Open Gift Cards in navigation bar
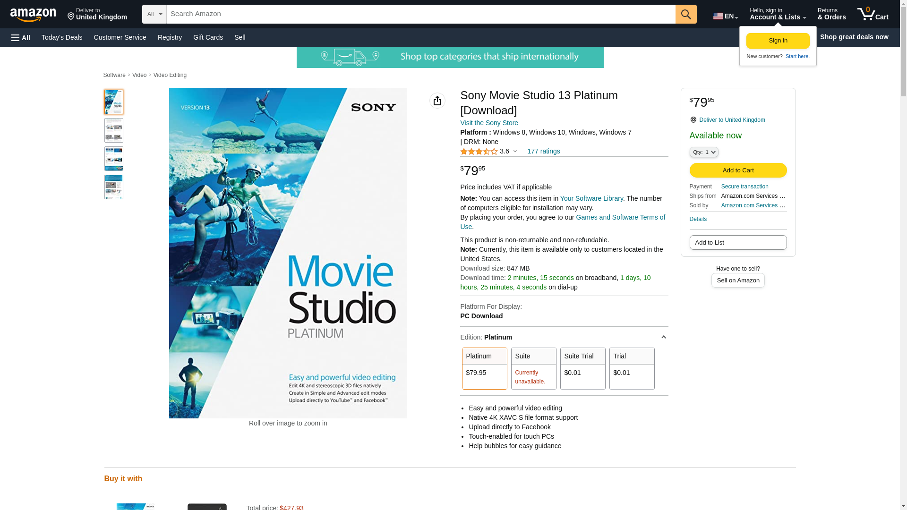Image resolution: width=907 pixels, height=510 pixels. pos(208,37)
